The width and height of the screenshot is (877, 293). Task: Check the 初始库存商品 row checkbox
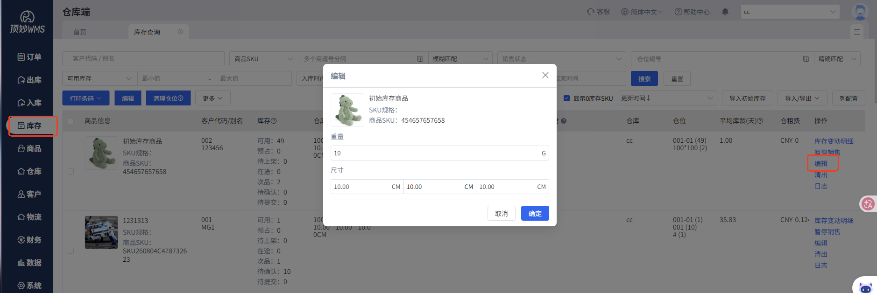(x=71, y=171)
